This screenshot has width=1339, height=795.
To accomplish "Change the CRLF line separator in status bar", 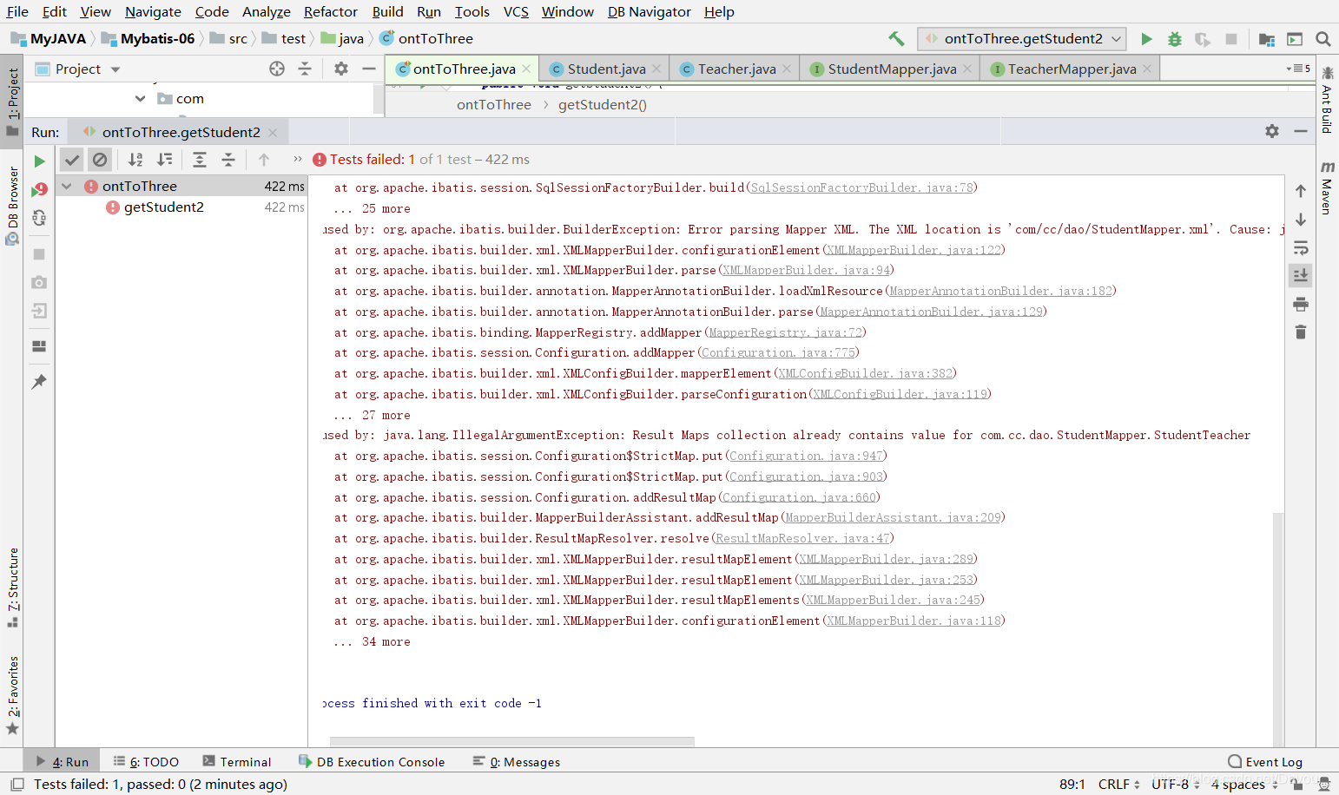I will (1118, 785).
